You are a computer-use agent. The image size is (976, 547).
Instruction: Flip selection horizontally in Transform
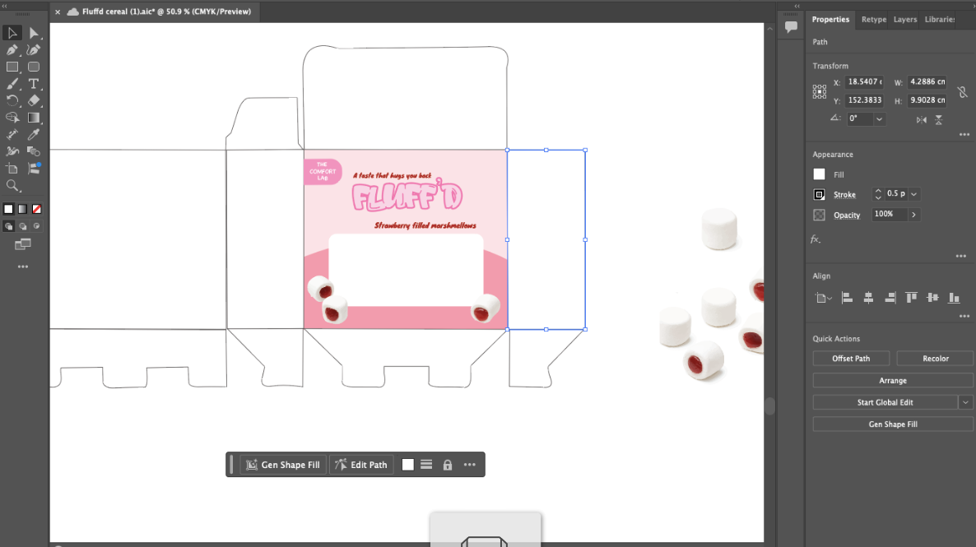coord(921,119)
